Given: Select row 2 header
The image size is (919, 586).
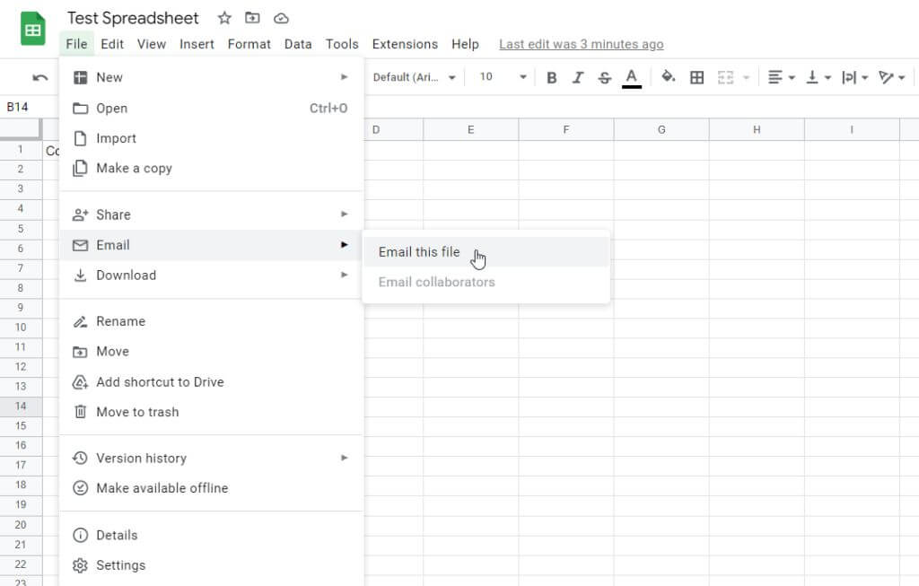Looking at the screenshot, I should (22, 170).
